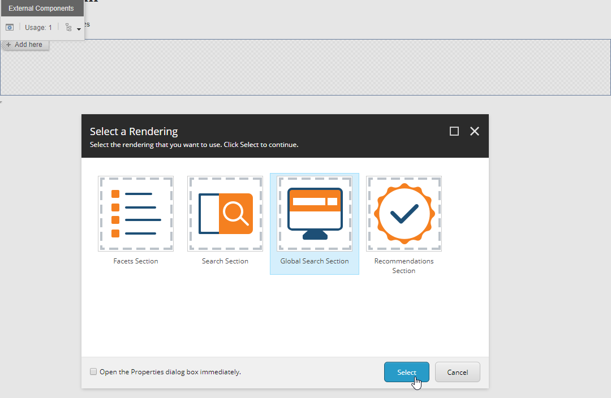Open placeholder settings gear icon
The width and height of the screenshot is (611, 398).
(10, 27)
